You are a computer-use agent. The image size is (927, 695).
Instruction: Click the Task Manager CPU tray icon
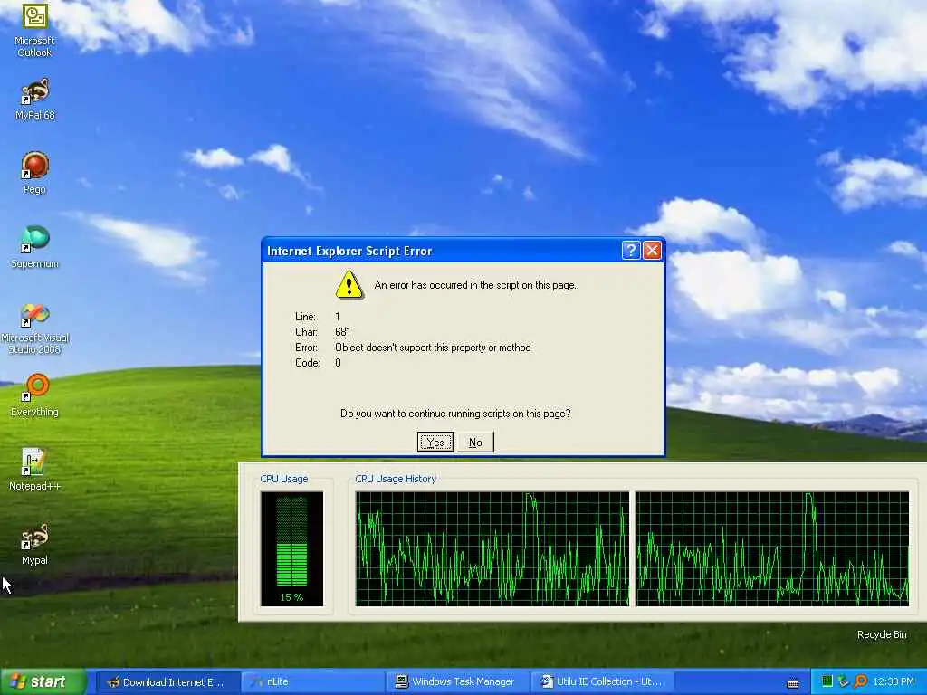click(827, 681)
